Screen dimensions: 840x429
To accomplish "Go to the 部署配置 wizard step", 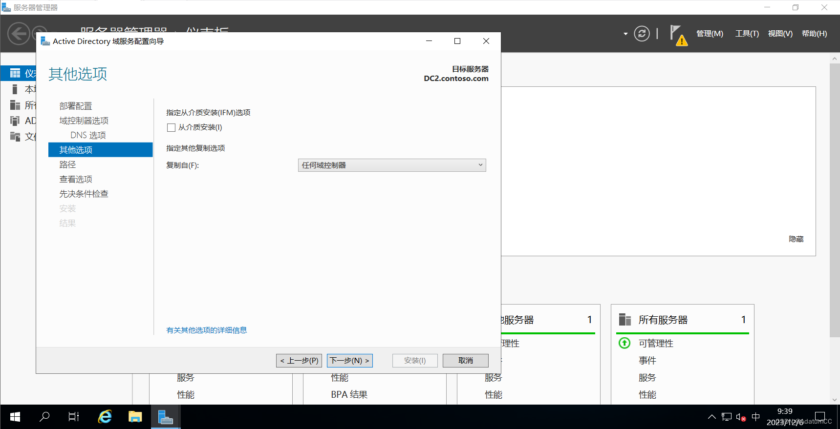I will (x=76, y=106).
